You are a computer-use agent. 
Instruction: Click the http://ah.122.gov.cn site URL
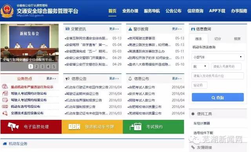(30, 16)
